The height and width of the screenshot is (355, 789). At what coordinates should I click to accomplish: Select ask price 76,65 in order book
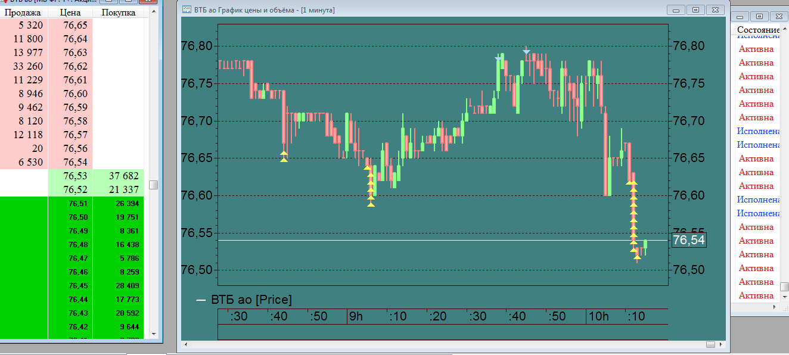pyautogui.click(x=75, y=25)
